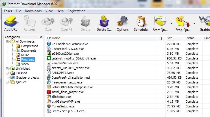Click the Delete Completed toolbar icon
The width and height of the screenshot is (210, 117).
pos(104,21)
